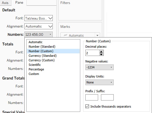152x113 pixels.
Task: Select Percentage number format
Action: tap(53, 69)
